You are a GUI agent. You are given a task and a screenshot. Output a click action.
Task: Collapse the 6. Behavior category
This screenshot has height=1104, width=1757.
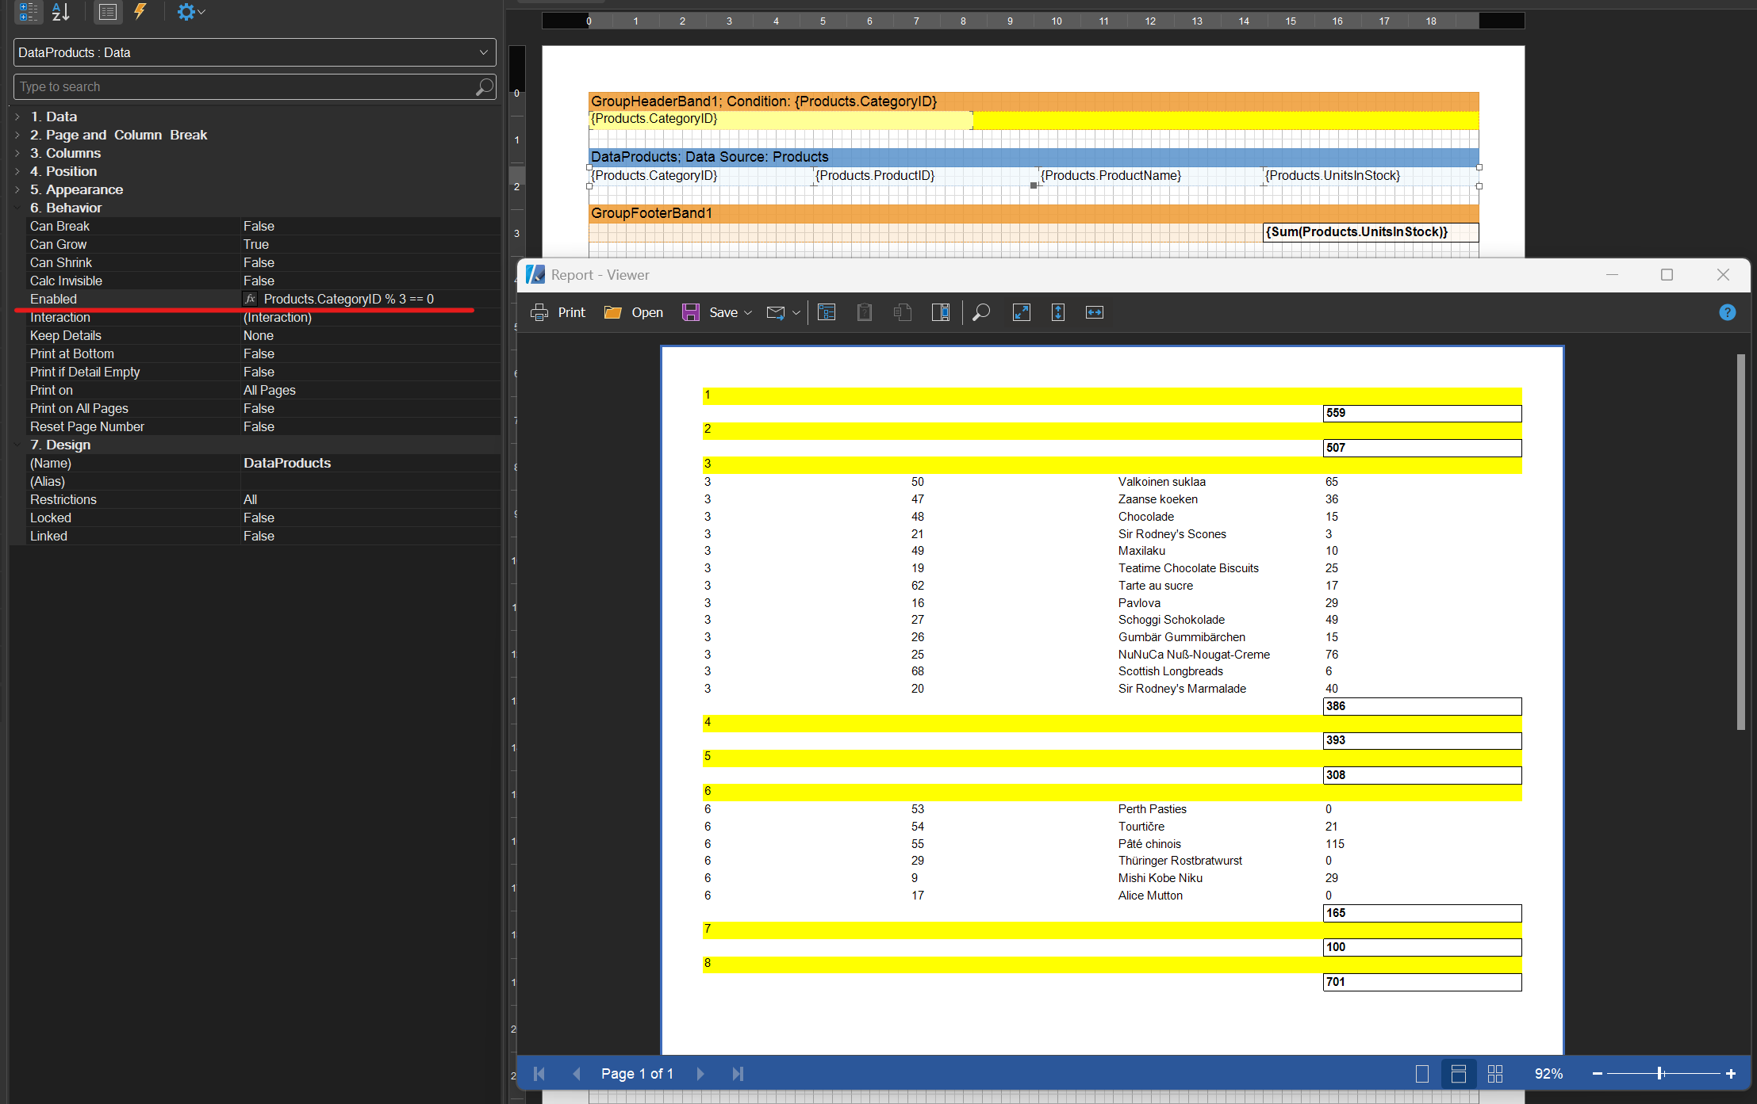(17, 208)
